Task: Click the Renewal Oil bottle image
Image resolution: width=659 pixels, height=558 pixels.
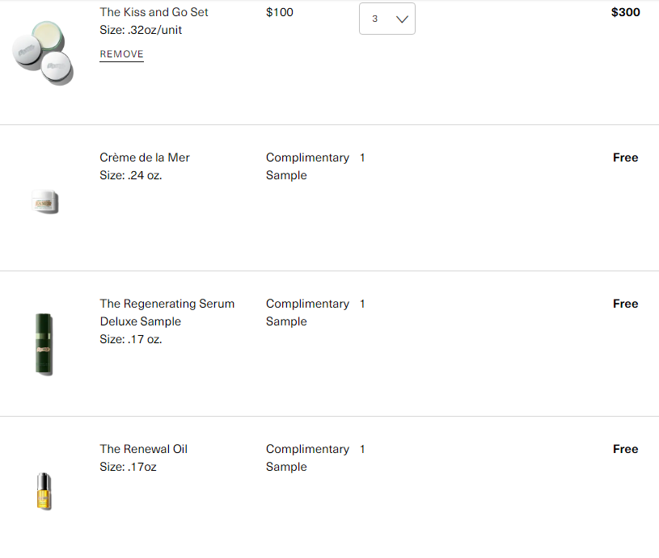Action: click(44, 491)
